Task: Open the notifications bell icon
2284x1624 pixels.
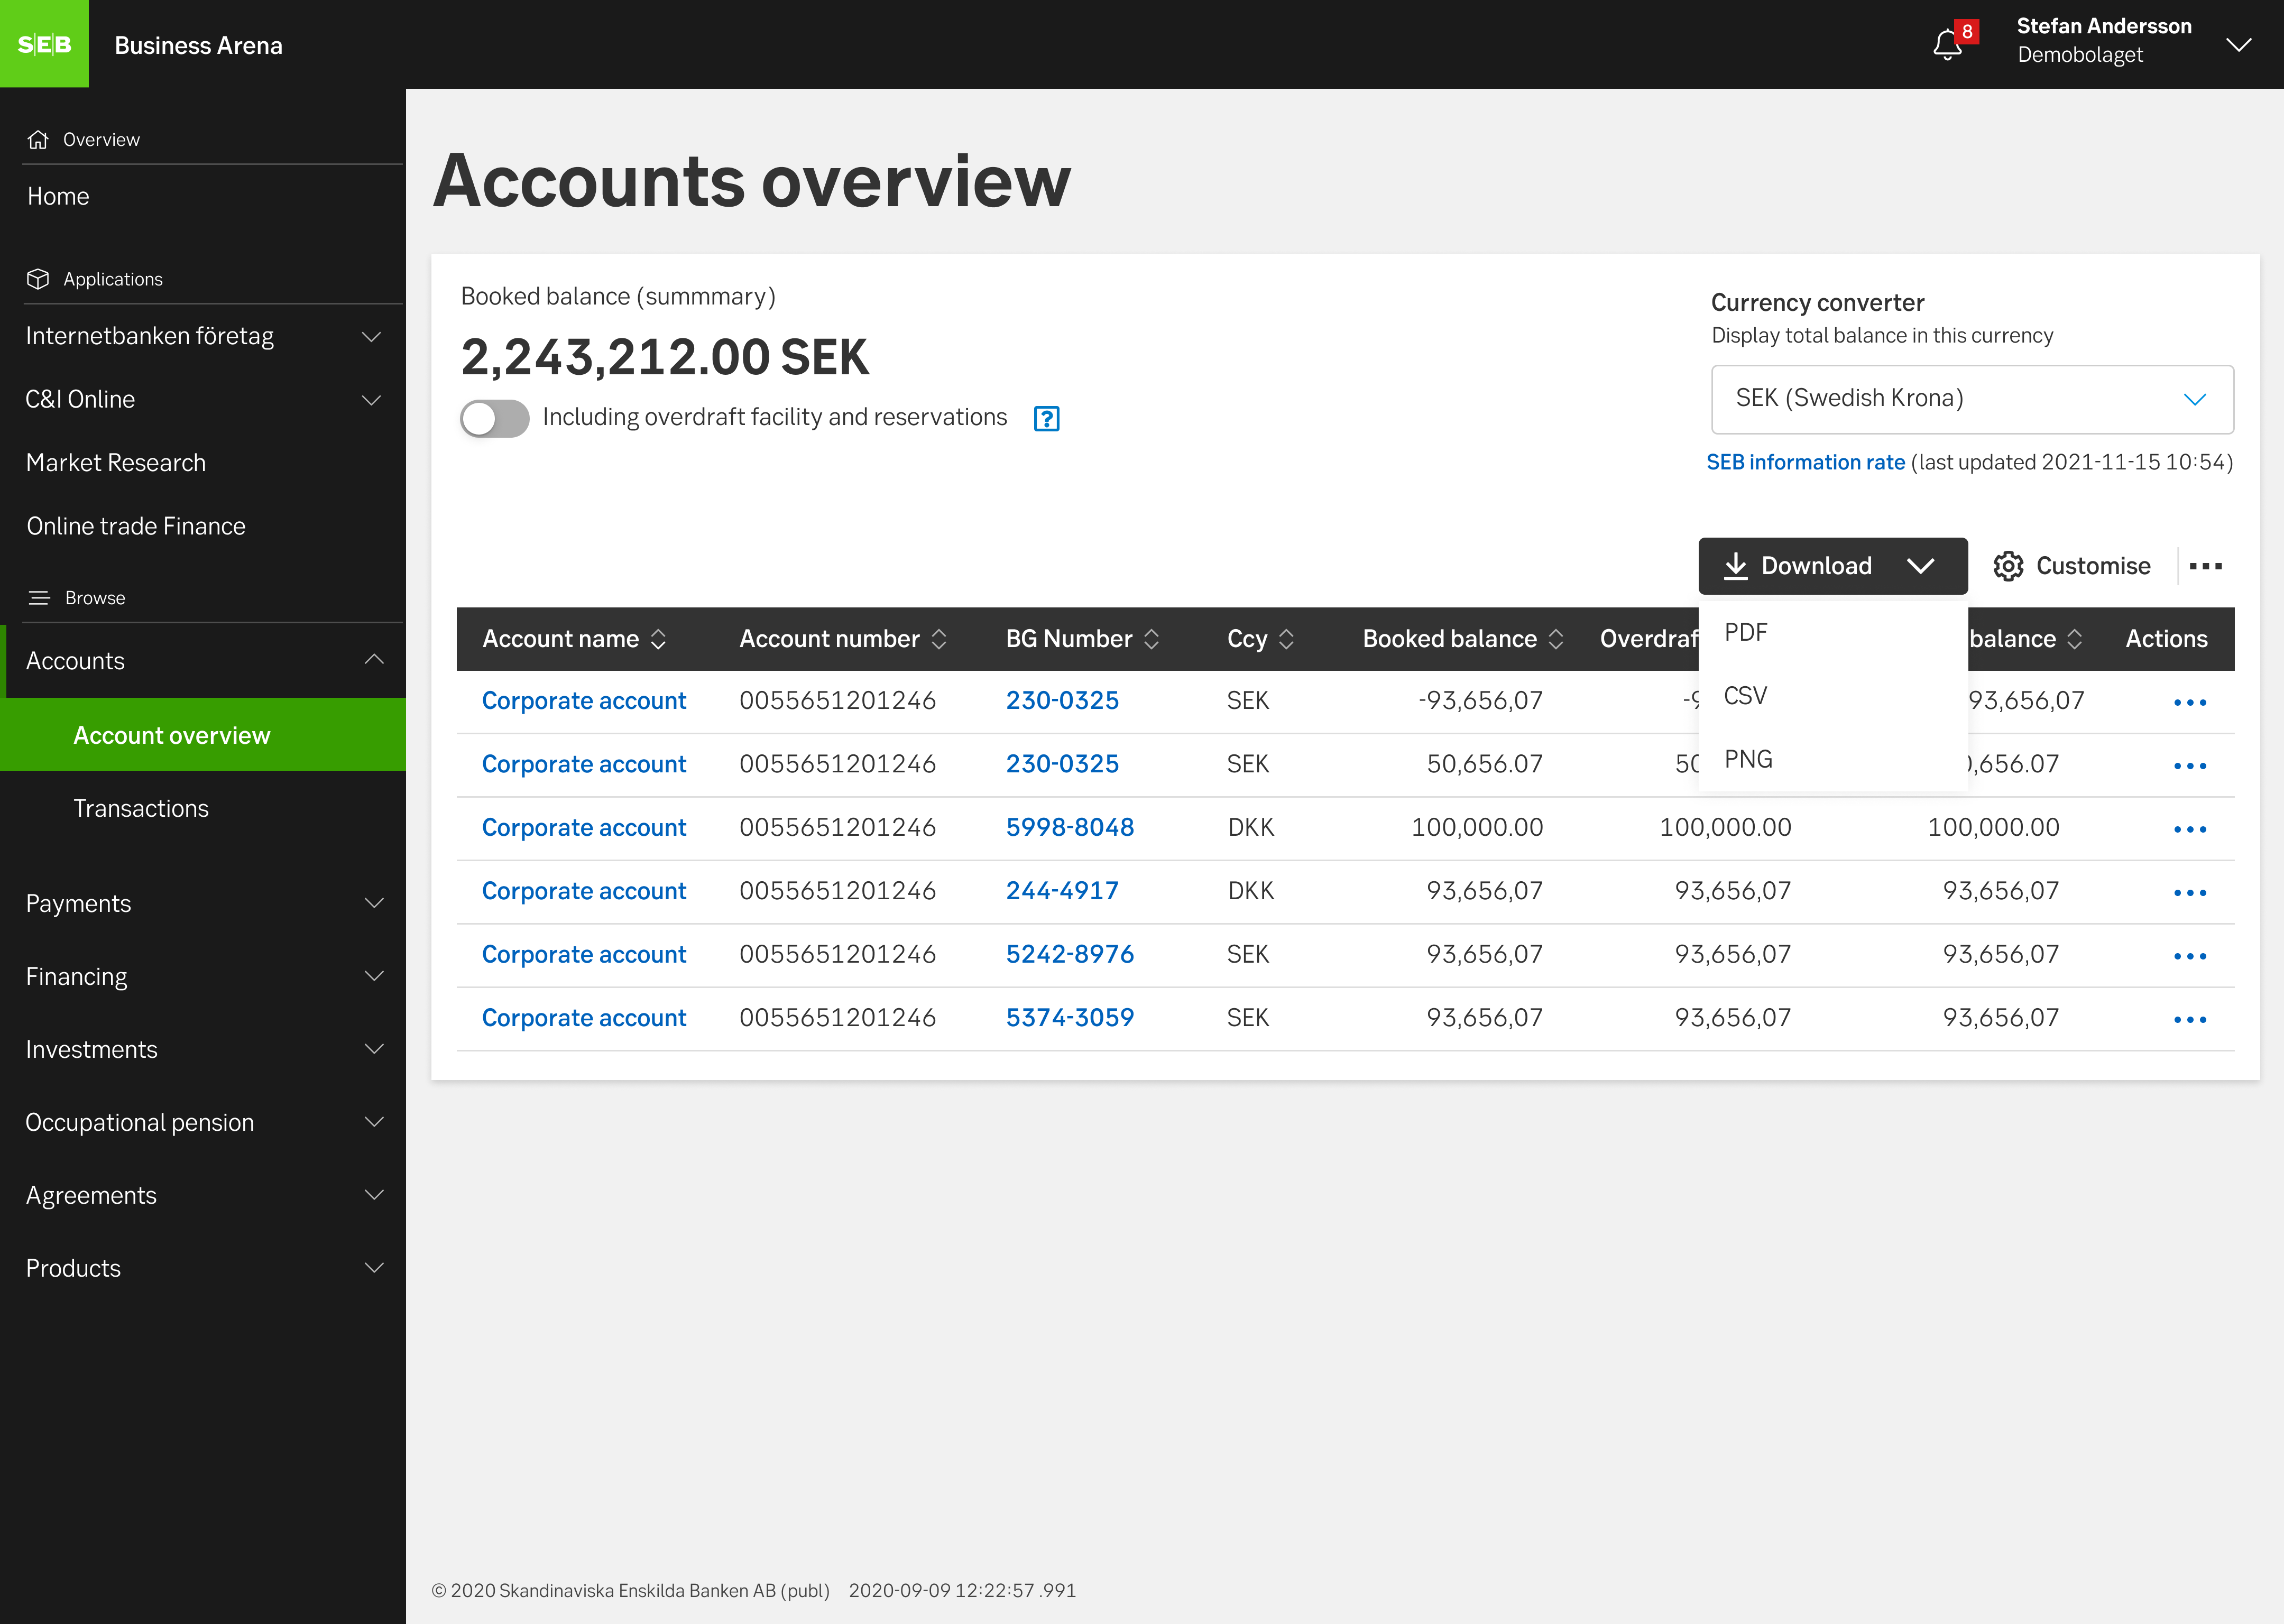Action: coord(1947,45)
